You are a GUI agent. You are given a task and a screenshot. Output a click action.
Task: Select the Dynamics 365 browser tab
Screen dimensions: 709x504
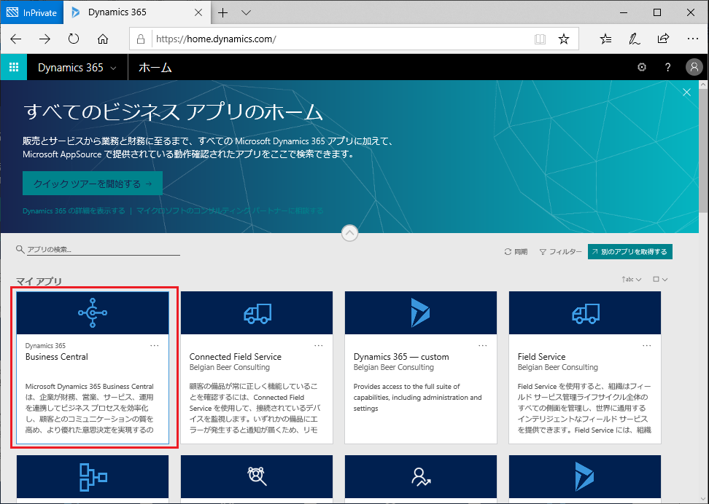136,12
